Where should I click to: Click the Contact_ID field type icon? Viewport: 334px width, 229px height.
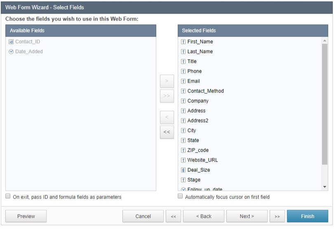tap(11, 42)
